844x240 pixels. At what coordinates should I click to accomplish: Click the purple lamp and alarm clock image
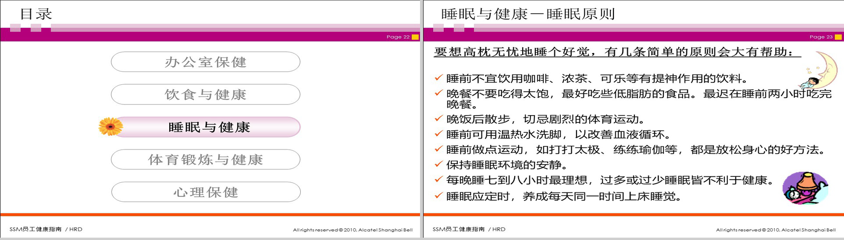(x=805, y=188)
